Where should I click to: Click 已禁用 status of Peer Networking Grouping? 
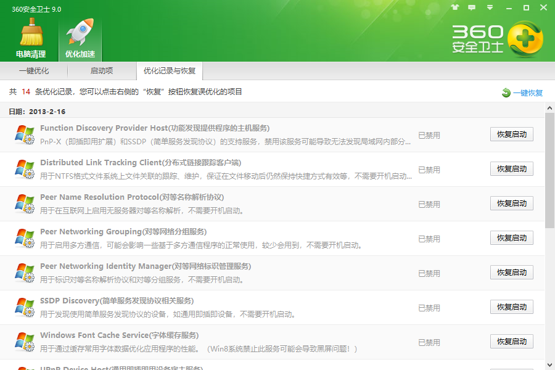(429, 239)
